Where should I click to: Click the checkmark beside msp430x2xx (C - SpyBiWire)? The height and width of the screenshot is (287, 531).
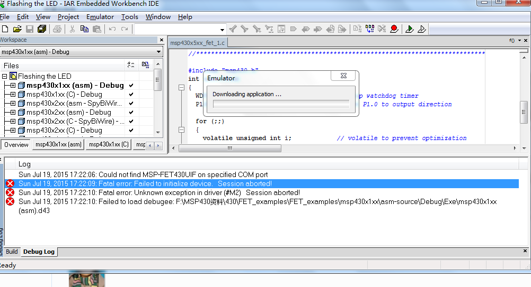[x=131, y=121]
